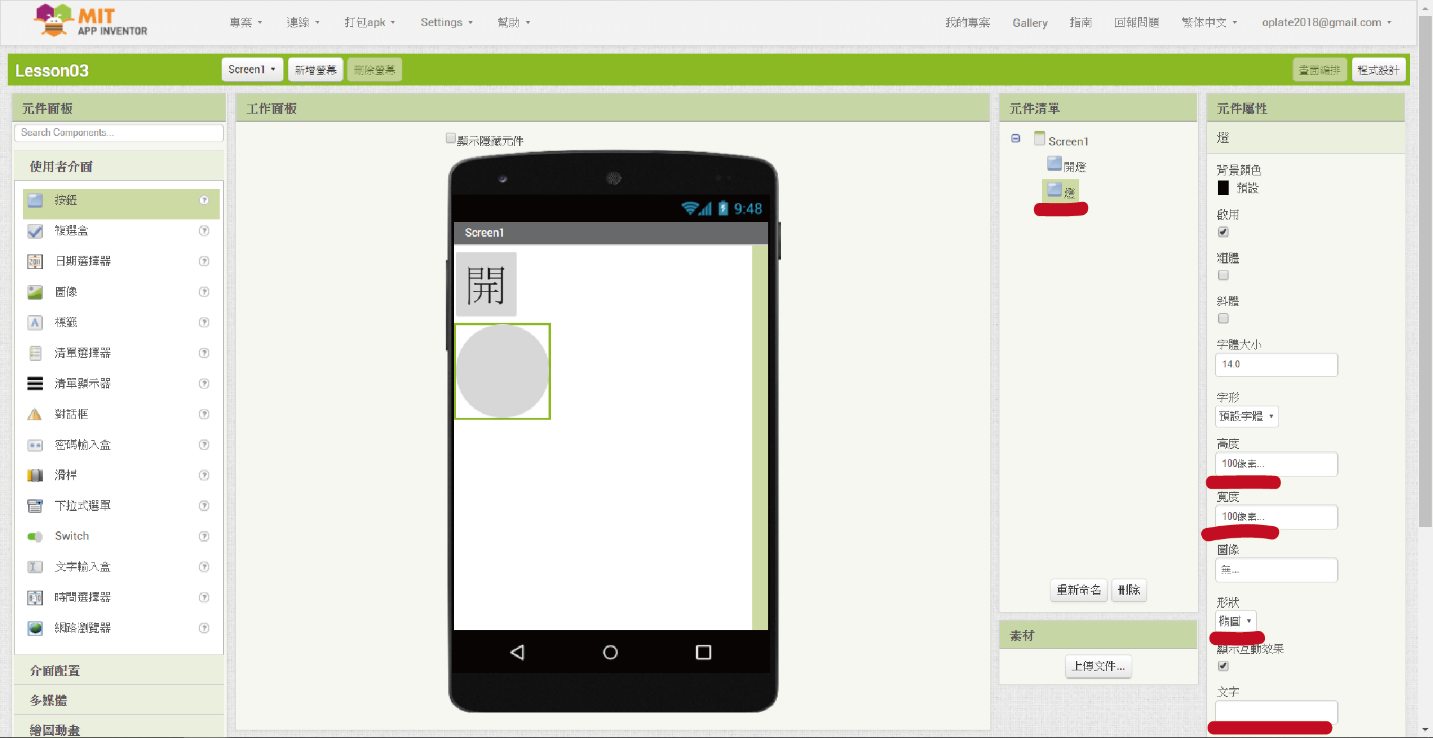
Task: Collapse the Screen1 tree node
Action: (x=1015, y=138)
